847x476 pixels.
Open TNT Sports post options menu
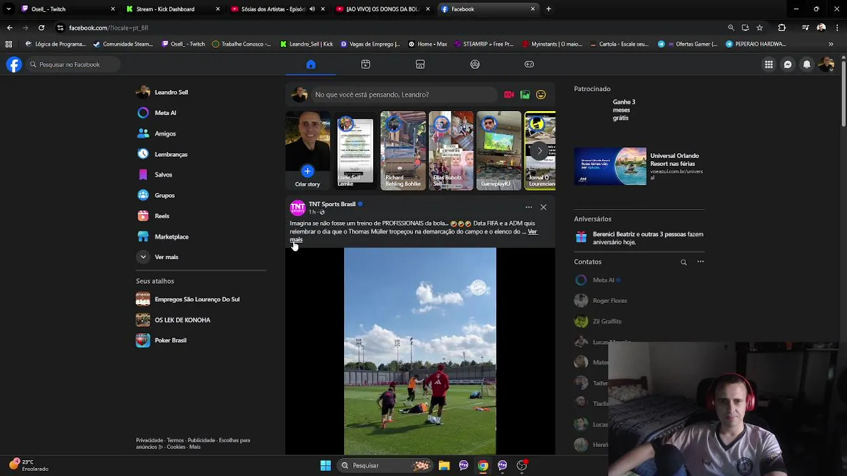point(529,207)
